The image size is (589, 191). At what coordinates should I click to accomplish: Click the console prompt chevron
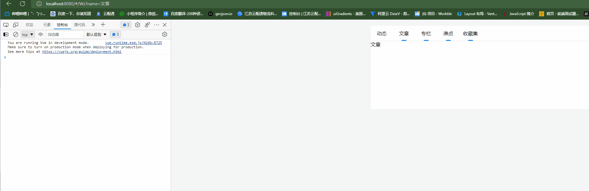click(5, 57)
